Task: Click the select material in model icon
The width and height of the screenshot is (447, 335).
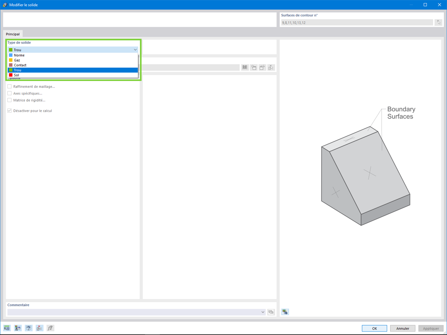Action: (x=271, y=67)
